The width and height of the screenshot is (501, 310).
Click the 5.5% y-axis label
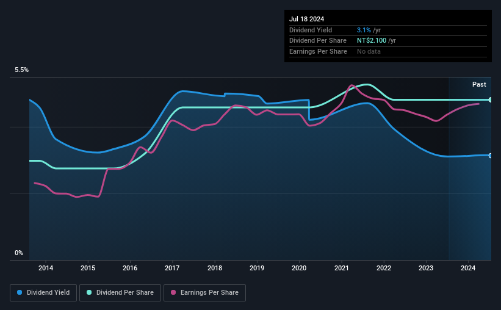coord(22,70)
